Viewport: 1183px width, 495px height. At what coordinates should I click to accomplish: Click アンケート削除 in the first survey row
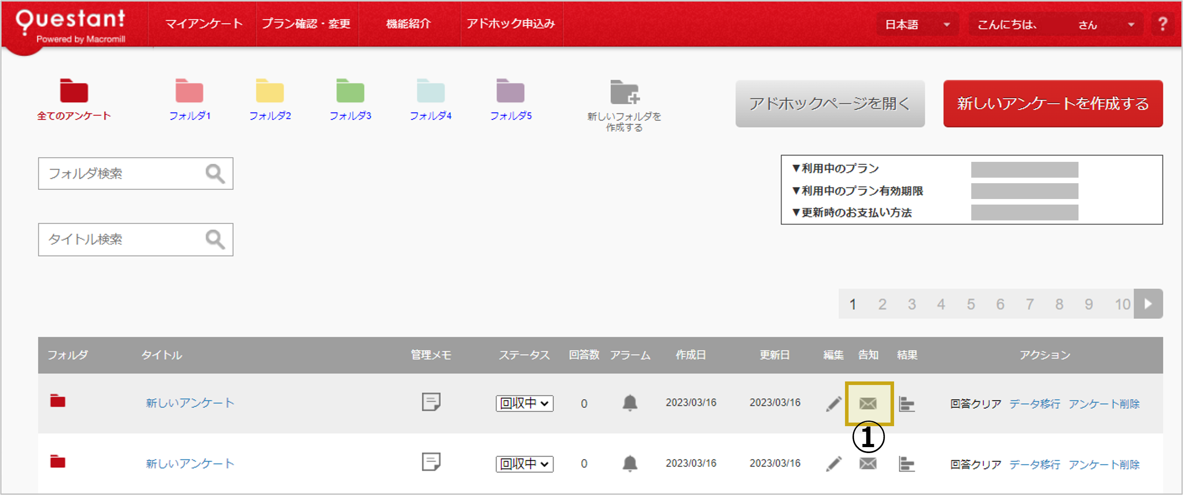pos(1104,404)
